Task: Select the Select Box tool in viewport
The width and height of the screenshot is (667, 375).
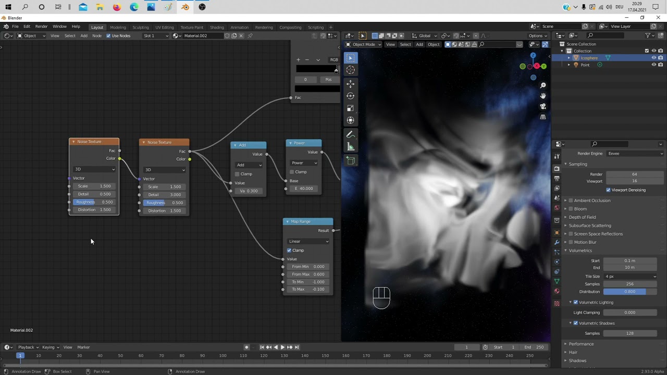Action: (350, 58)
